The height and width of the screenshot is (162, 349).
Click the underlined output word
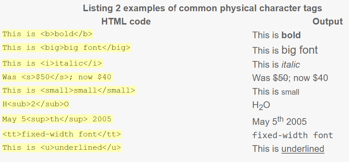pyautogui.click(x=303, y=149)
